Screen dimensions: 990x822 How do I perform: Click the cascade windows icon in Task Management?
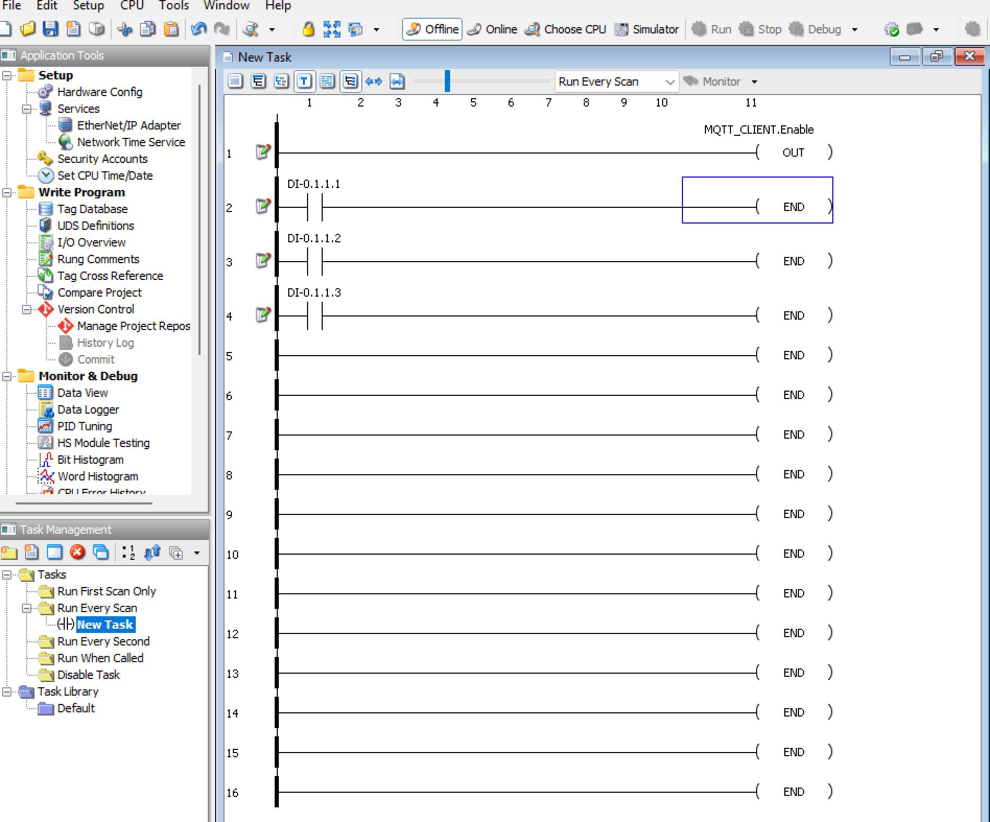(100, 553)
